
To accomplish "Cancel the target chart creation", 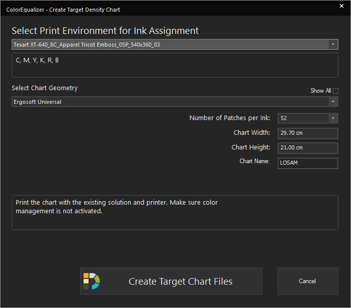I will 308,281.
